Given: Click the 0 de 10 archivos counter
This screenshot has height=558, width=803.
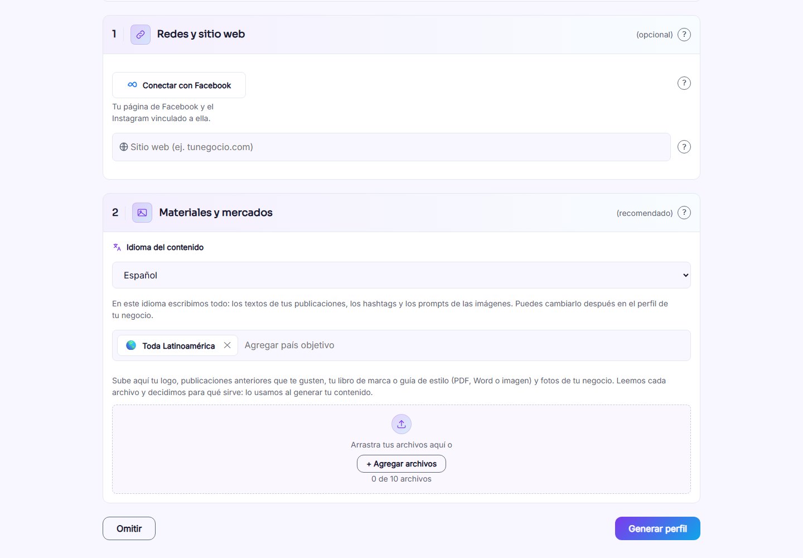Looking at the screenshot, I should click(401, 479).
